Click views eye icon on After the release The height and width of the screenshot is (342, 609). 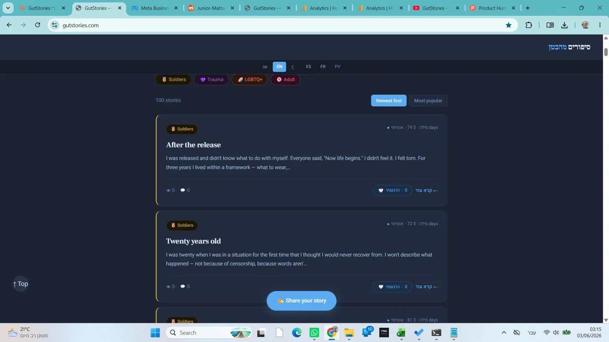[168, 190]
